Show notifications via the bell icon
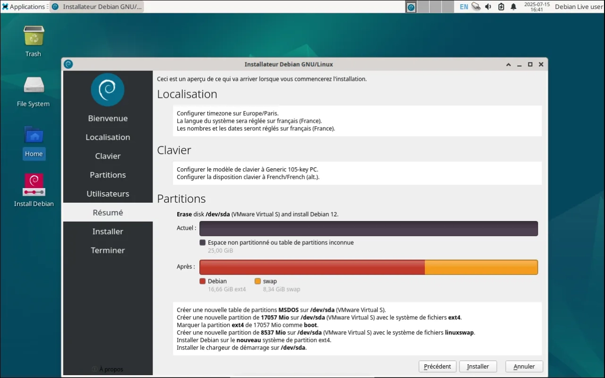605x378 pixels. point(513,7)
